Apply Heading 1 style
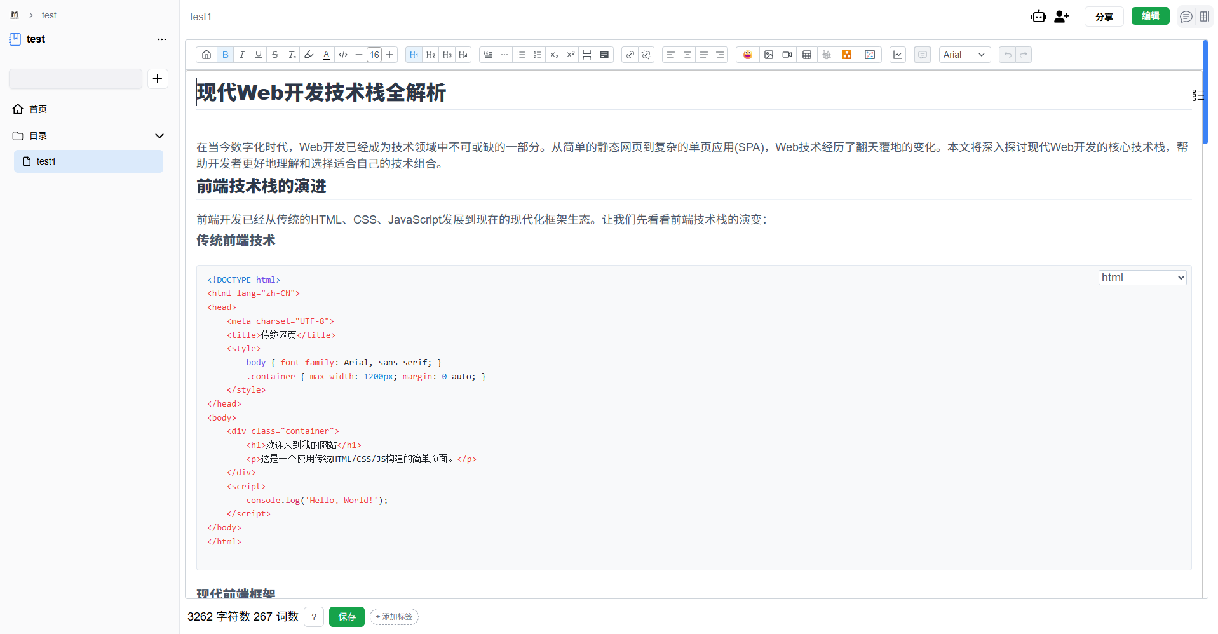This screenshot has width=1218, height=634. [414, 55]
